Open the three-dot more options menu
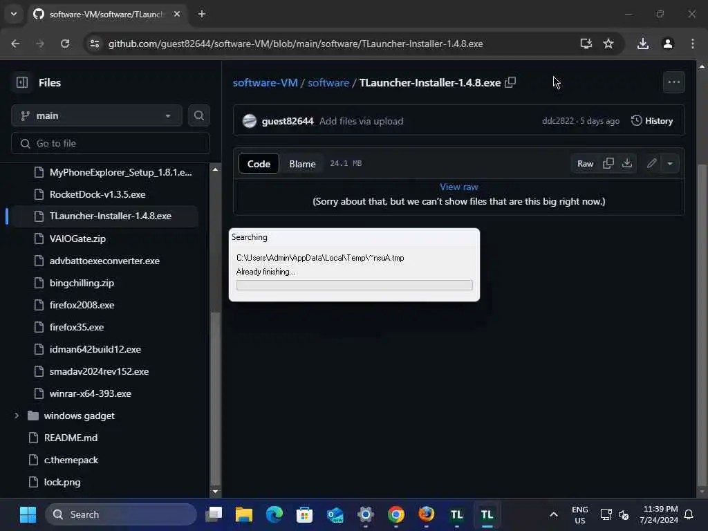The width and height of the screenshot is (708, 531). [x=673, y=82]
